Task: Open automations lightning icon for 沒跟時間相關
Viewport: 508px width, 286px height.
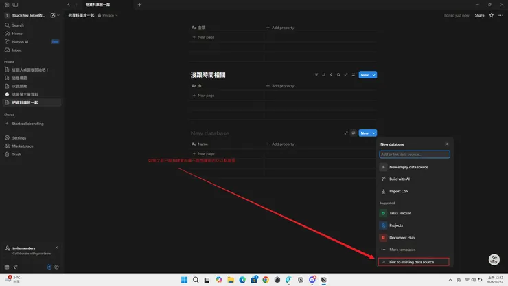Action: [x=331, y=75]
